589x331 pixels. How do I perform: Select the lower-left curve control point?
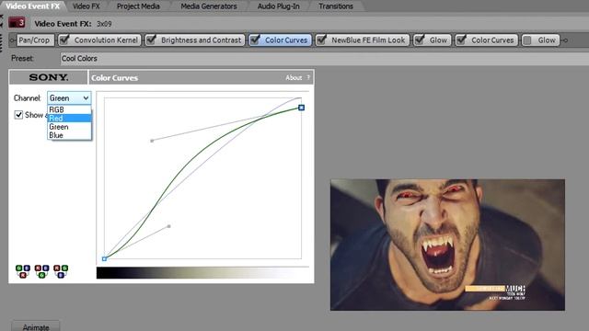point(104,258)
